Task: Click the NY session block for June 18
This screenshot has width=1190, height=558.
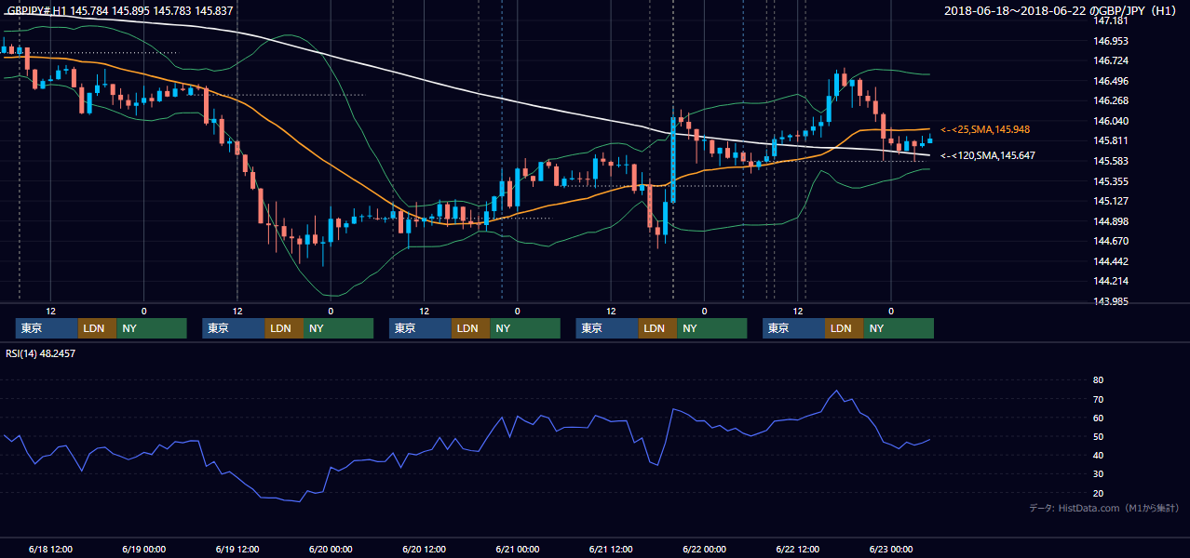Action: click(x=152, y=328)
